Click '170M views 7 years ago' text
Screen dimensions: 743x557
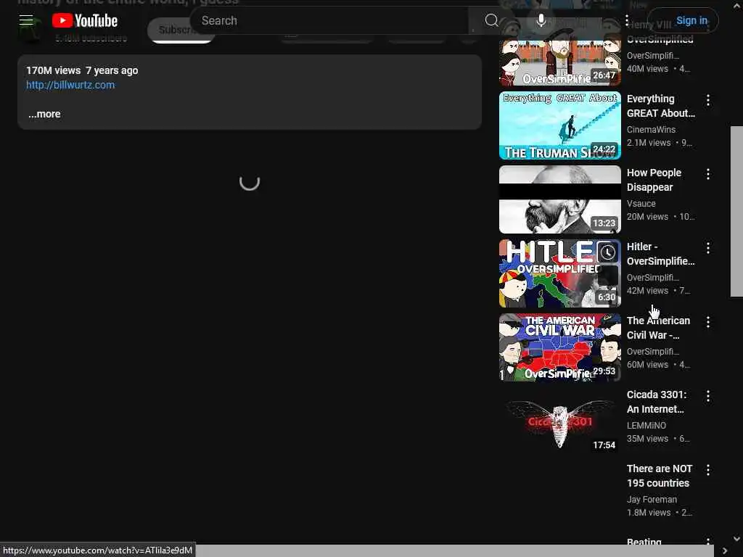pyautogui.click(x=82, y=70)
